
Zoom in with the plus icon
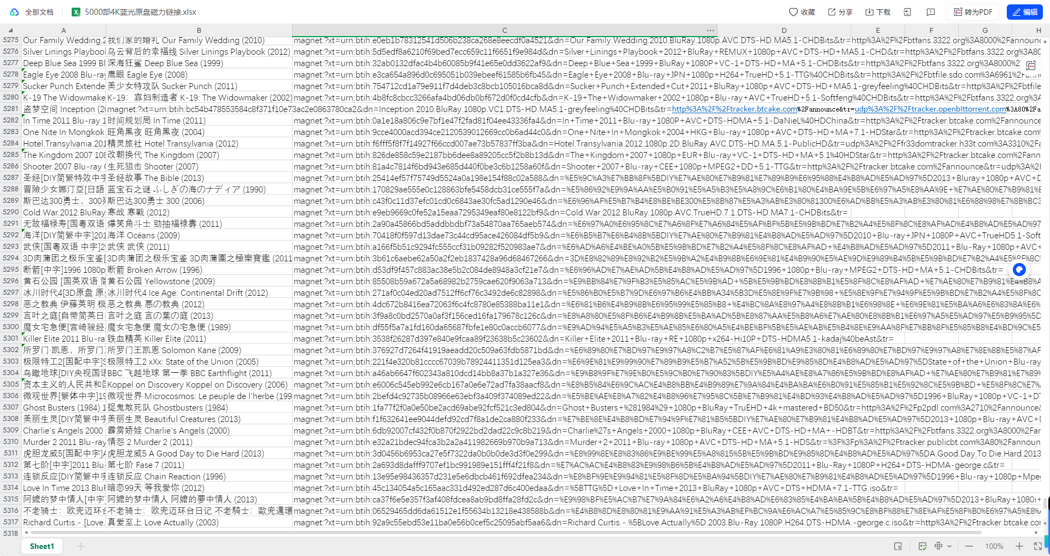(x=1019, y=546)
